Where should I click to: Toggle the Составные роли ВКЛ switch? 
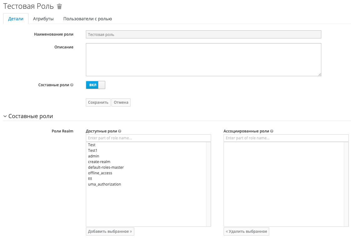pyautogui.click(x=96, y=85)
